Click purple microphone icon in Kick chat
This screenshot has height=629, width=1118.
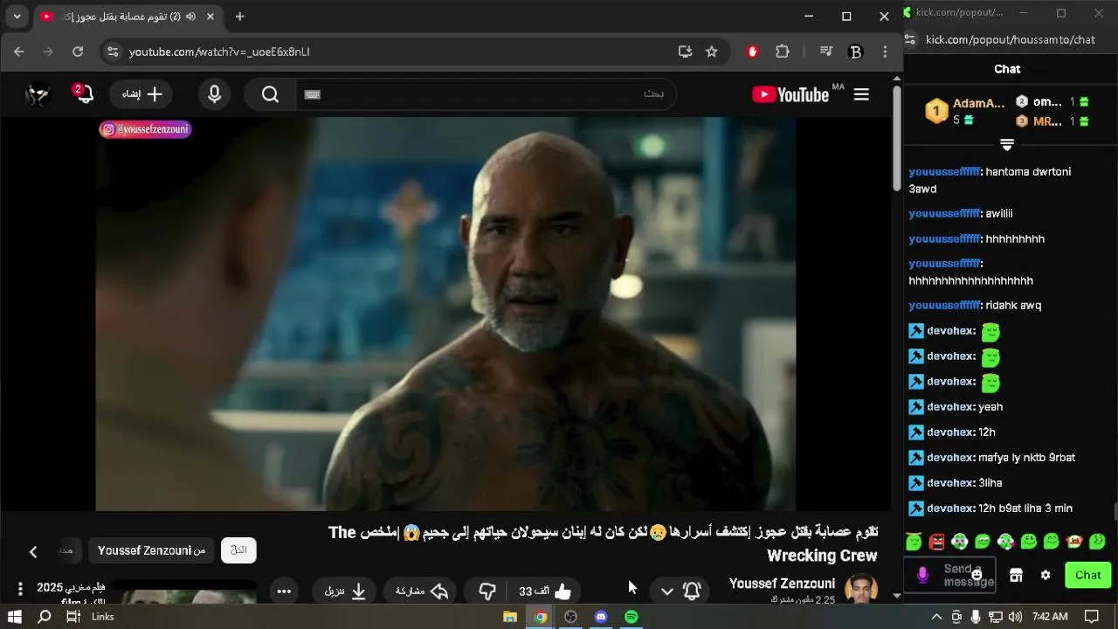(x=922, y=575)
